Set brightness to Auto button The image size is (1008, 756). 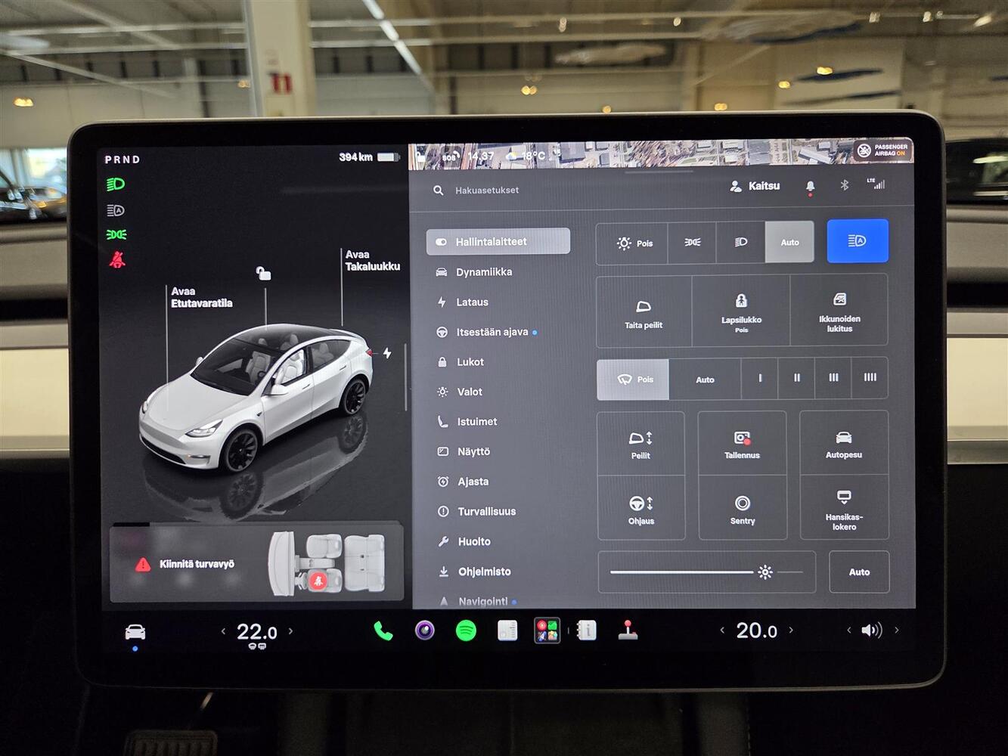point(859,572)
